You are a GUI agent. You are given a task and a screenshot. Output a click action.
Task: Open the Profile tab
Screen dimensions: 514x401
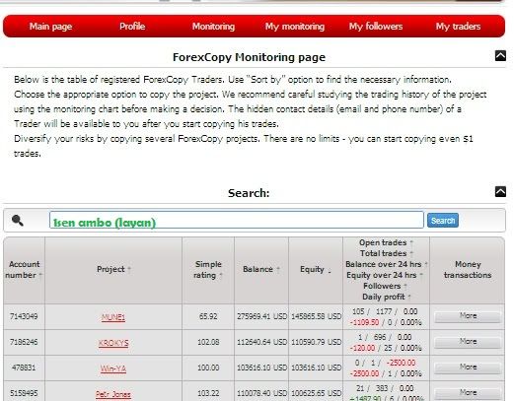(x=132, y=27)
